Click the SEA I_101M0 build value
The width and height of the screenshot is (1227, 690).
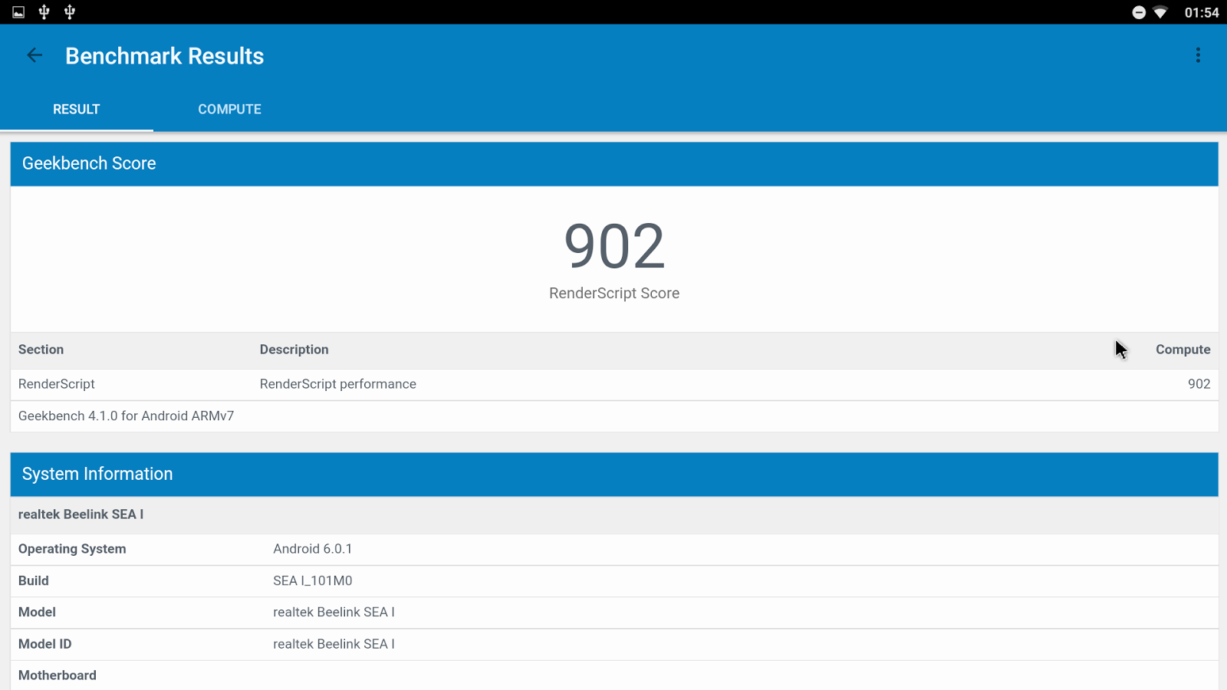(x=312, y=580)
